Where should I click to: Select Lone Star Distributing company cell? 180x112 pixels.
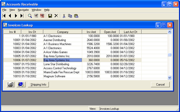pyautogui.click(x=63, y=64)
